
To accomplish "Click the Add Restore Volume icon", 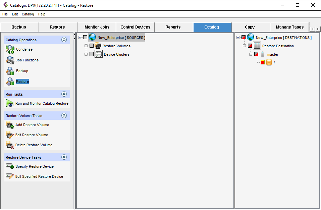I will 10,125.
